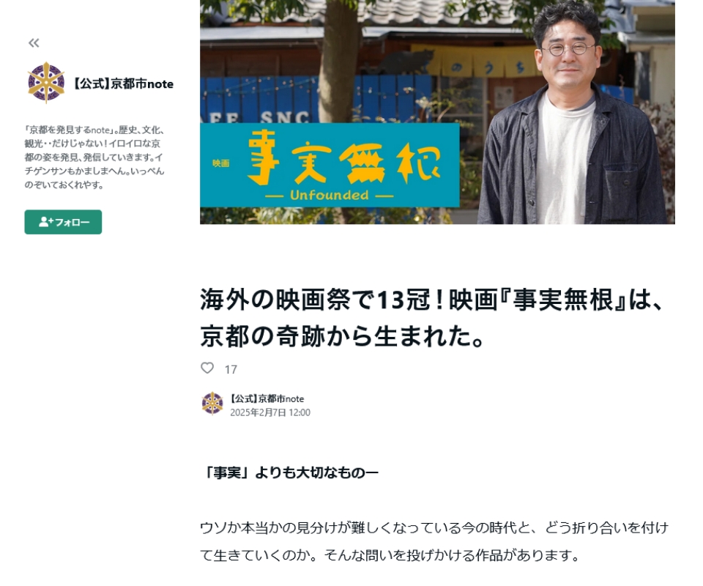Click the sidebar description 京都を発見するnote
Image resolution: width=703 pixels, height=586 pixels.
click(x=94, y=157)
